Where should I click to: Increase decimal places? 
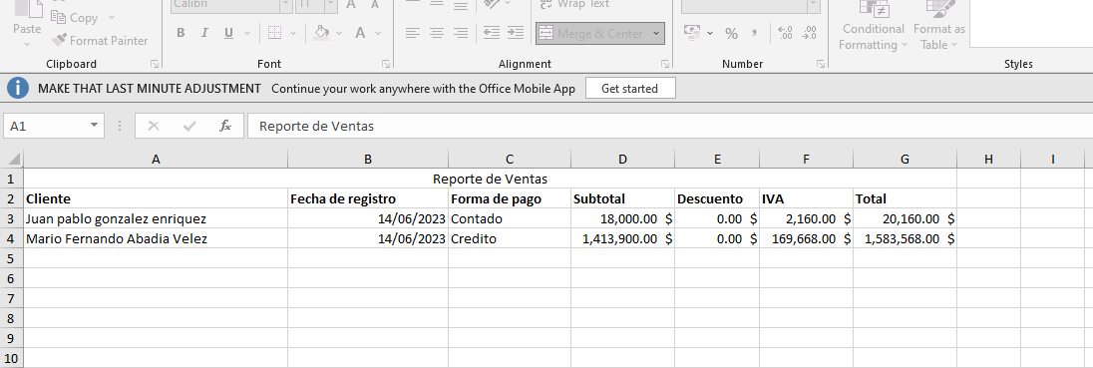[785, 33]
